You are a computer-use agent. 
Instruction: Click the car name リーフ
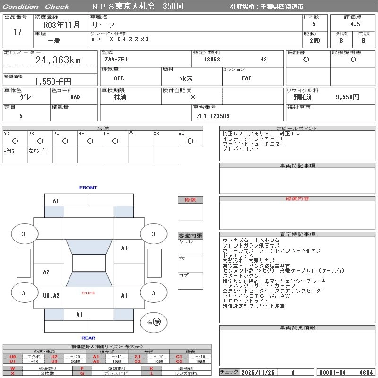tap(103, 25)
